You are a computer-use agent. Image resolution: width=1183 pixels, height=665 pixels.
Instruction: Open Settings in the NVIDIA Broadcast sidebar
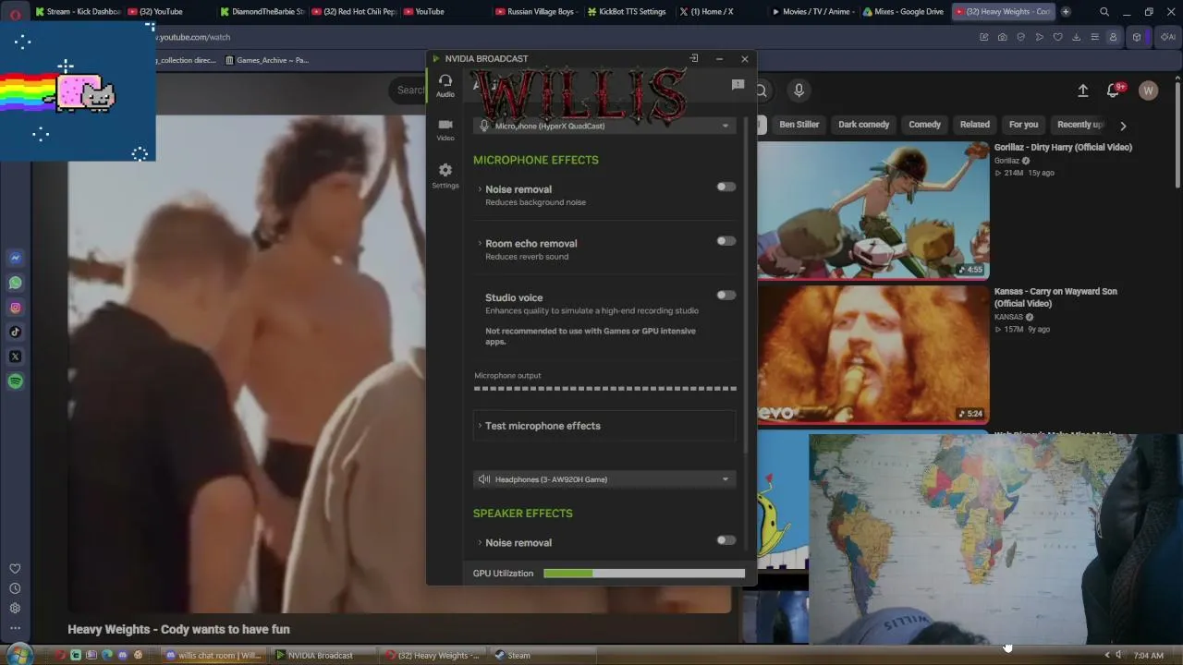(445, 175)
